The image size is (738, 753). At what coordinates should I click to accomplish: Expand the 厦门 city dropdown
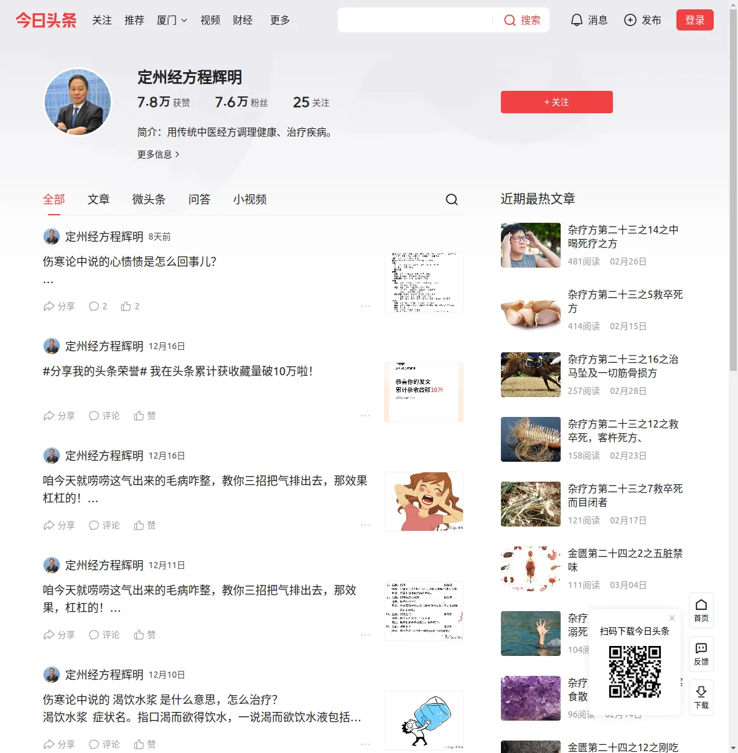(x=172, y=20)
